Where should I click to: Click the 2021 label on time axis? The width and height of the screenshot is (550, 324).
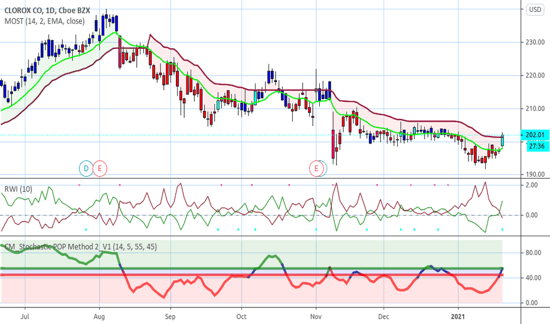(x=458, y=317)
